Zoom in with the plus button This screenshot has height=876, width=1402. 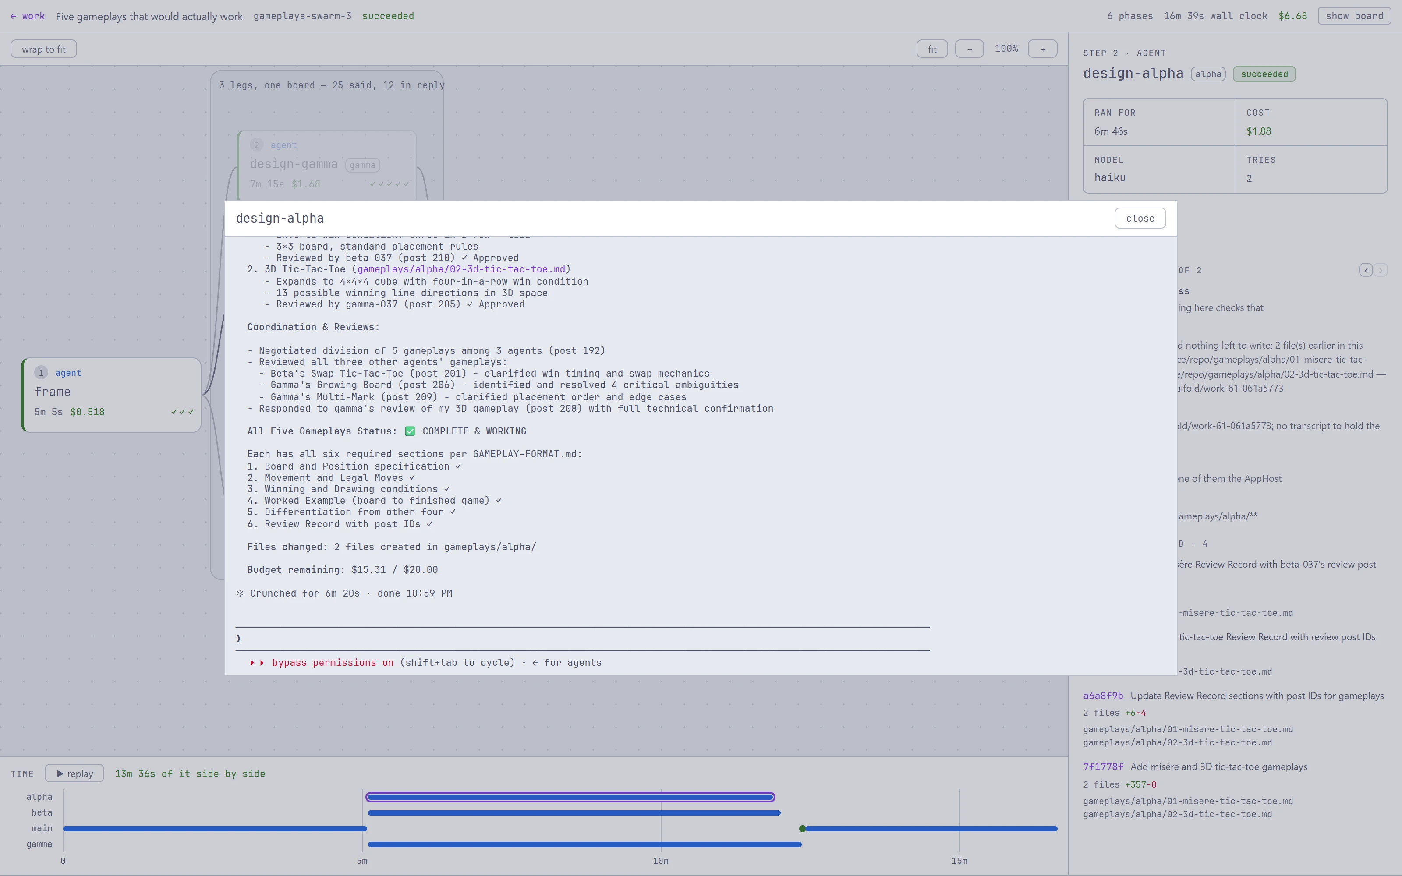click(x=1042, y=49)
